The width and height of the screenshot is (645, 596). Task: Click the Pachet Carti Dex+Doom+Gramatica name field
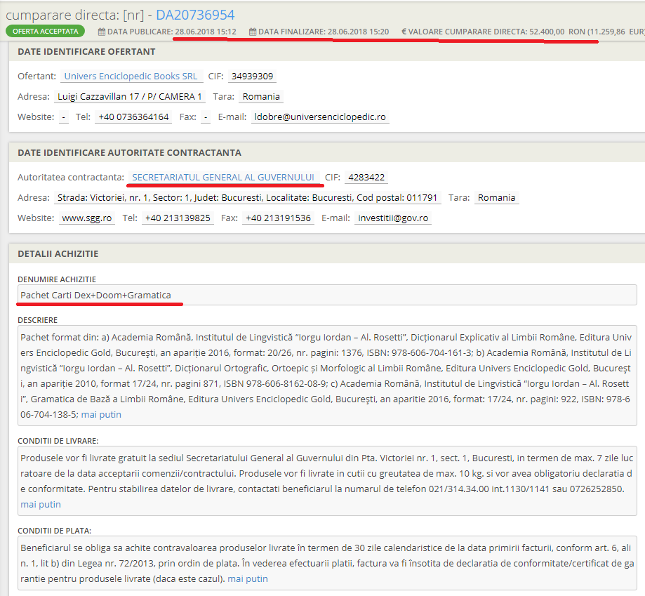(x=327, y=295)
